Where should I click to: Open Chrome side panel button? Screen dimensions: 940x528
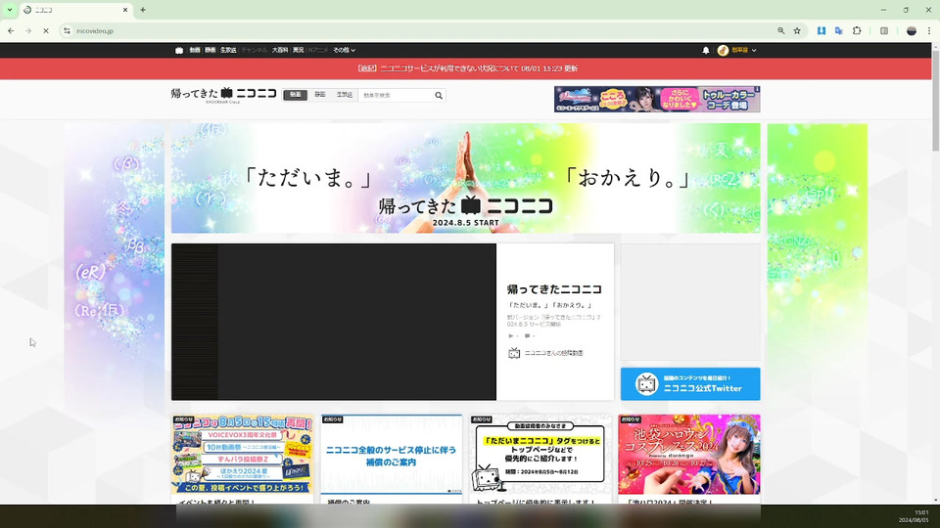883,30
